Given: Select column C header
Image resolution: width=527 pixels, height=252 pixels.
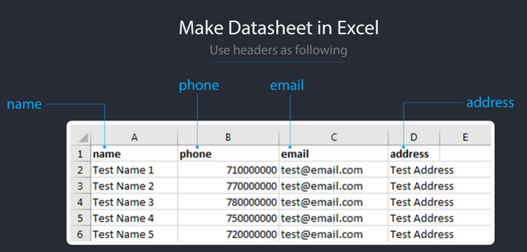Looking at the screenshot, I should [333, 137].
